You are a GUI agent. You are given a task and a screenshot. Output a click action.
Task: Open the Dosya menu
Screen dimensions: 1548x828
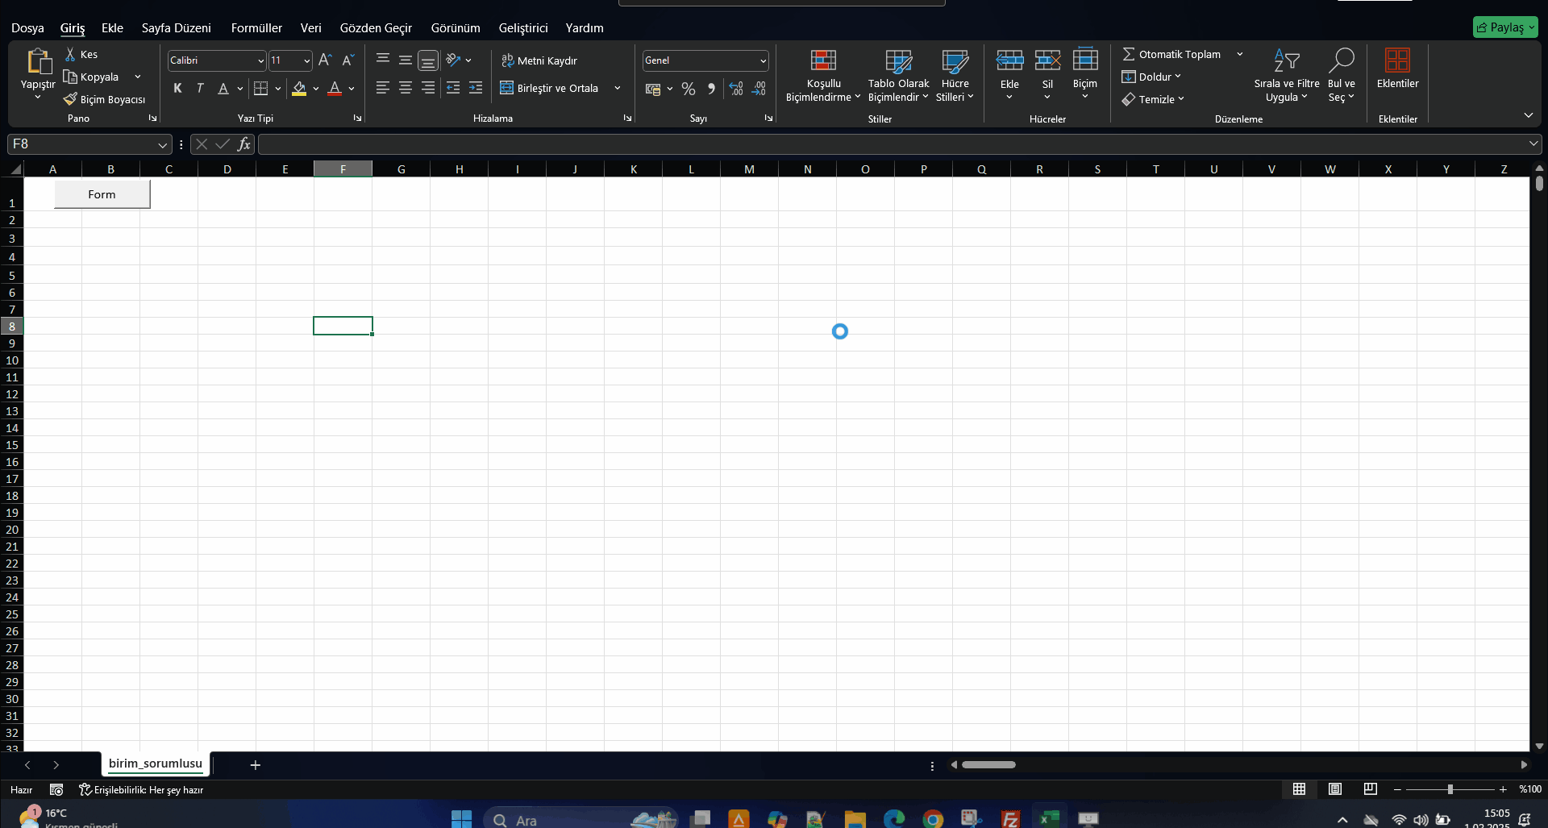coord(27,27)
